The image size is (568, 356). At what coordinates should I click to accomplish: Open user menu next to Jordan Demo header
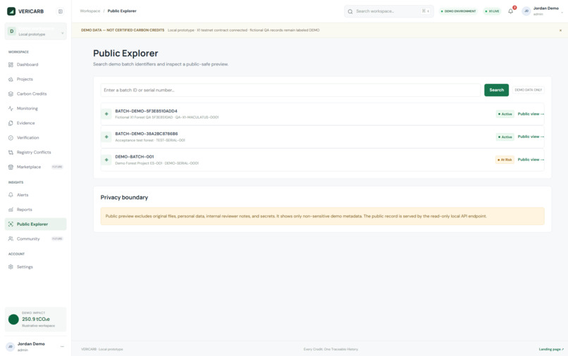(x=562, y=12)
